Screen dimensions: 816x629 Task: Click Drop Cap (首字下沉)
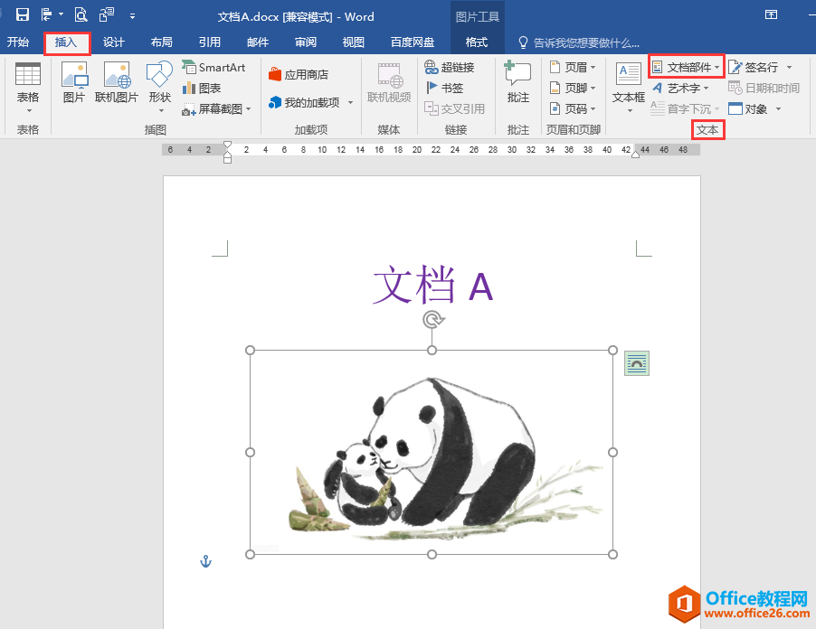coord(685,108)
